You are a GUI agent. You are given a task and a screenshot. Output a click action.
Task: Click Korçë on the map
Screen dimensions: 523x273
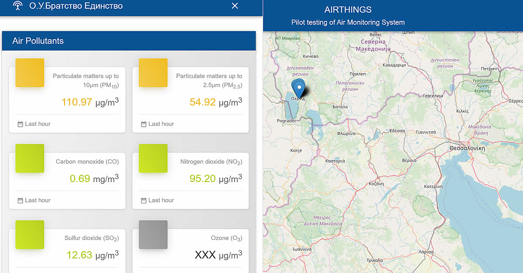click(296, 150)
